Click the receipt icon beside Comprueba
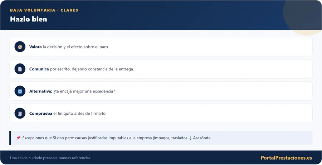This screenshot has height=165, width=322. pos(20,113)
